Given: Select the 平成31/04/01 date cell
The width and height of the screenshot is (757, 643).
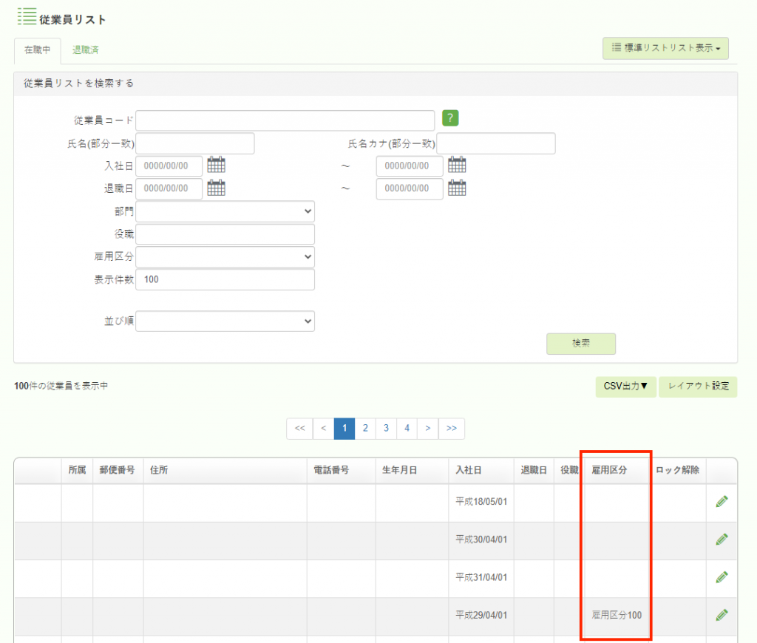Looking at the screenshot, I should (481, 577).
